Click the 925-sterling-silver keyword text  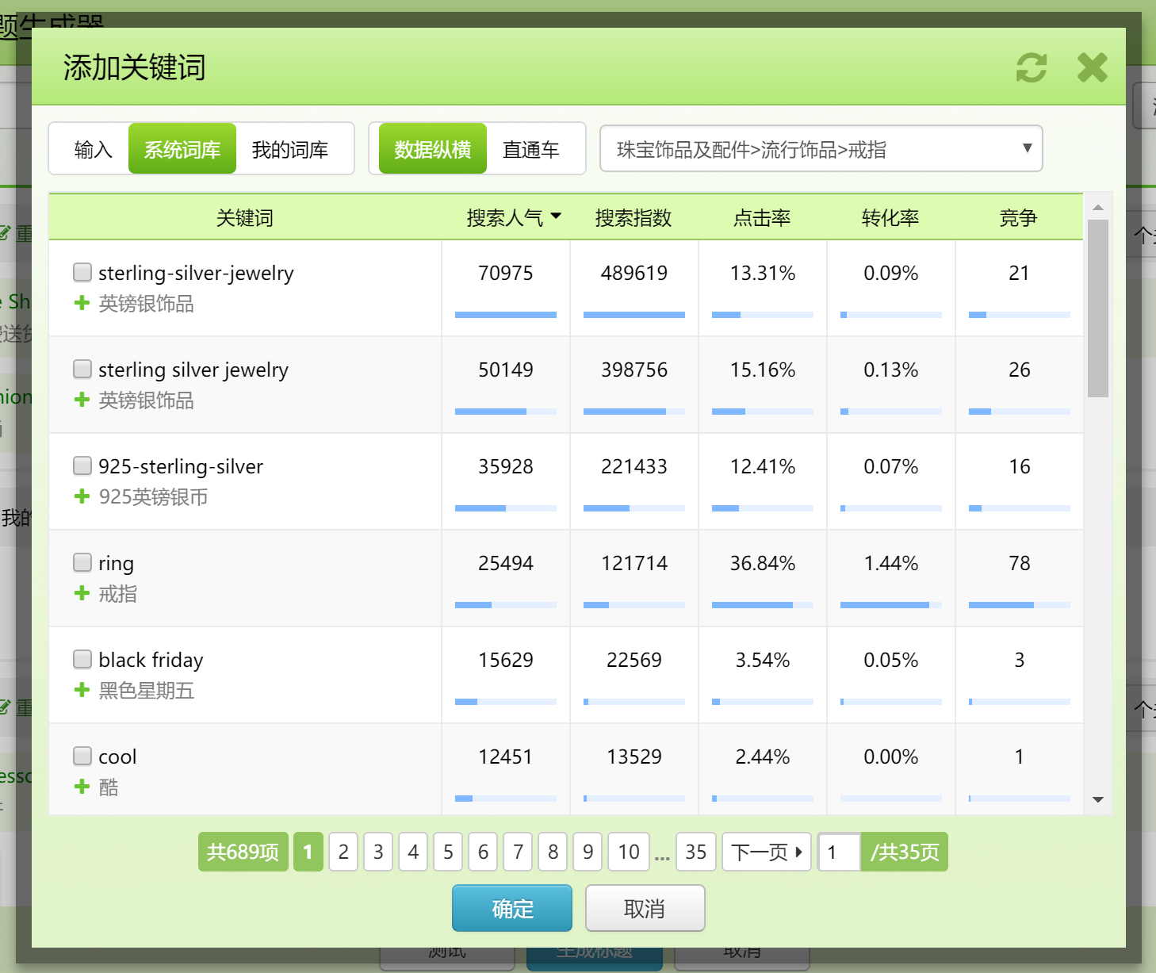point(181,466)
